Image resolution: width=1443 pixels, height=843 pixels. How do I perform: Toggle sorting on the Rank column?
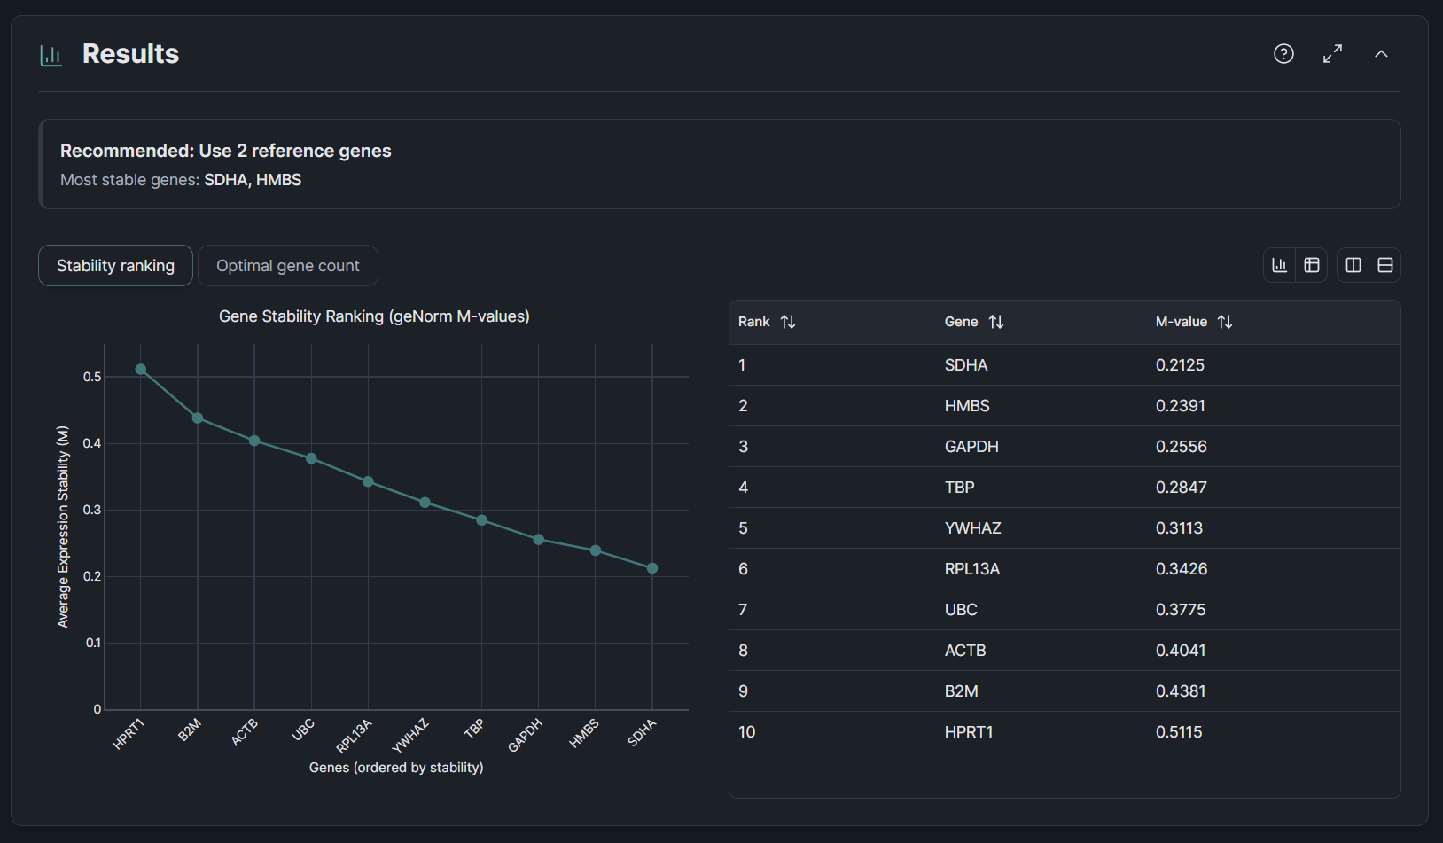(x=789, y=322)
